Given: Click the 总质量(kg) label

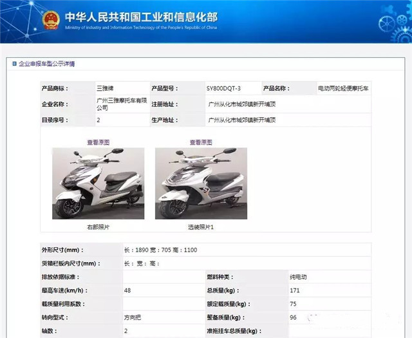Looking at the screenshot, I should tap(223, 290).
